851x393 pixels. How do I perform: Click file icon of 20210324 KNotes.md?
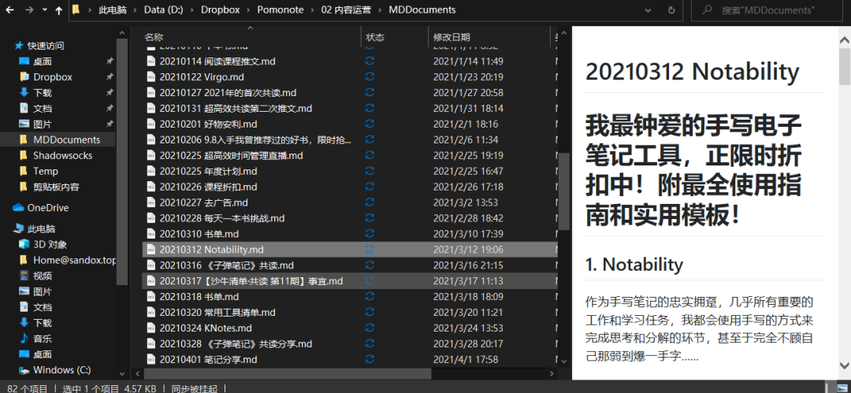click(x=151, y=329)
